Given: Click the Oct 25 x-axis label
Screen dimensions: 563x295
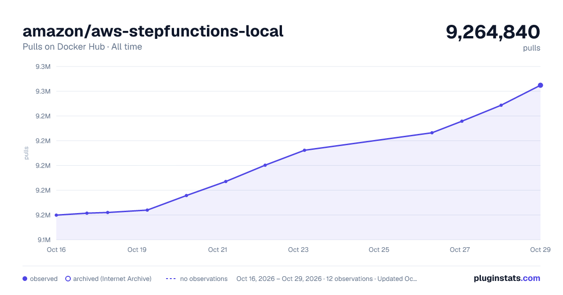Looking at the screenshot, I should point(379,250).
